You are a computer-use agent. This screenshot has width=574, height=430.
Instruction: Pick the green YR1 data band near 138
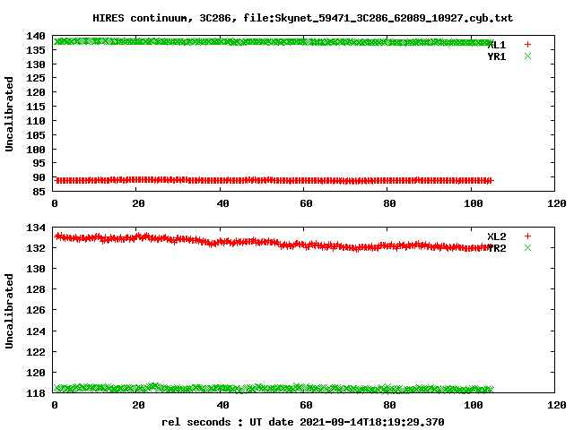[x=274, y=42]
